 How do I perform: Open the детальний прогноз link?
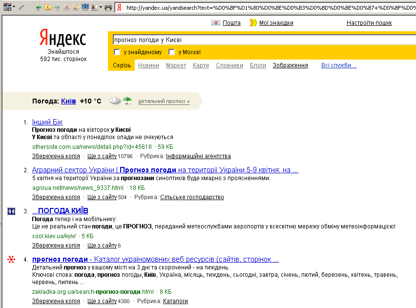coord(164,102)
